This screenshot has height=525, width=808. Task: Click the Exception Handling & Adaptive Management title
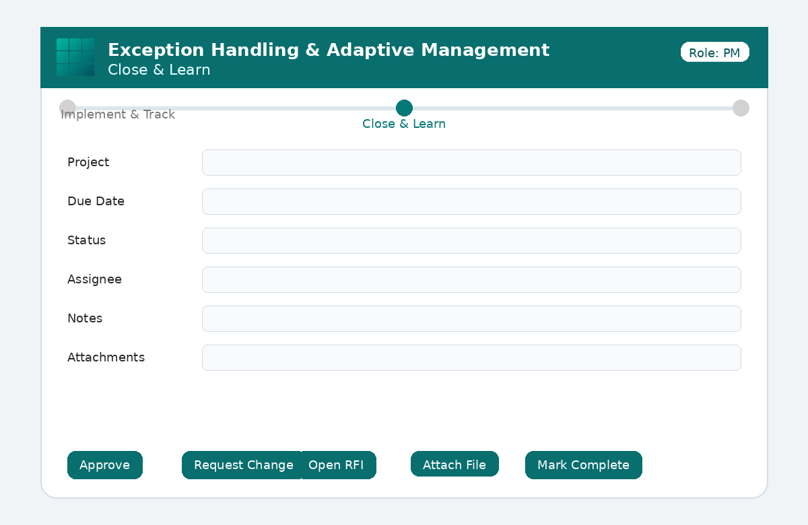(329, 50)
